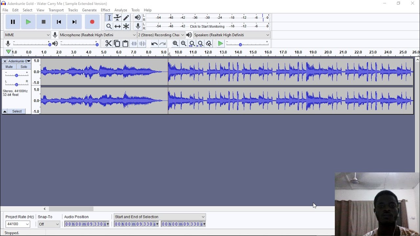Adjust the track gain slider
This screenshot has width=420, height=236.
(x=17, y=74)
